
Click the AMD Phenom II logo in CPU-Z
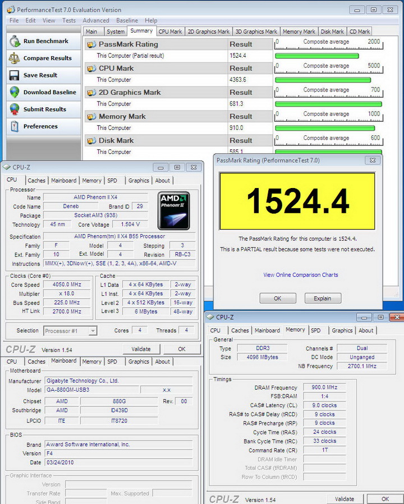click(x=174, y=211)
